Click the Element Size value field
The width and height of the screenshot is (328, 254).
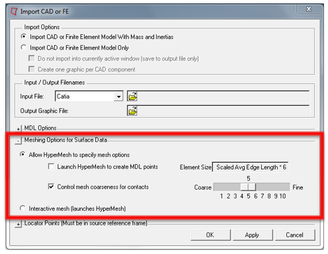pos(250,167)
